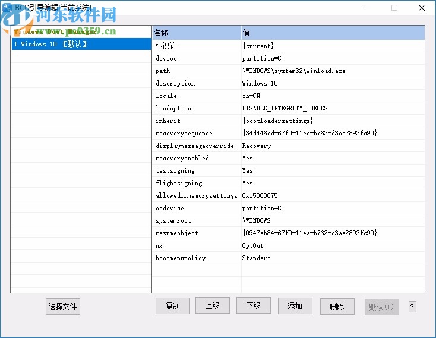Select the loadoptions row name
This screenshot has height=338, width=436.
175,108
